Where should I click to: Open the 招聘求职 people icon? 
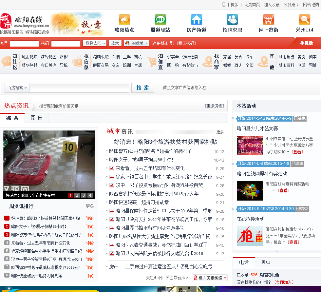[232, 20]
